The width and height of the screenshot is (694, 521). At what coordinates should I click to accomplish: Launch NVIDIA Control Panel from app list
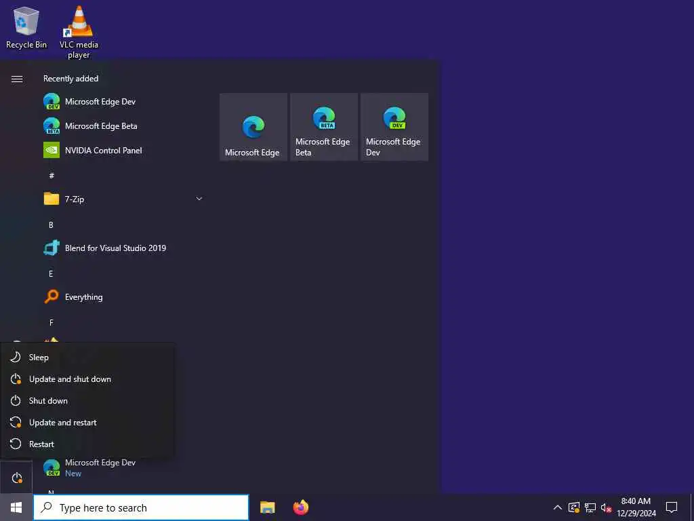point(124,150)
